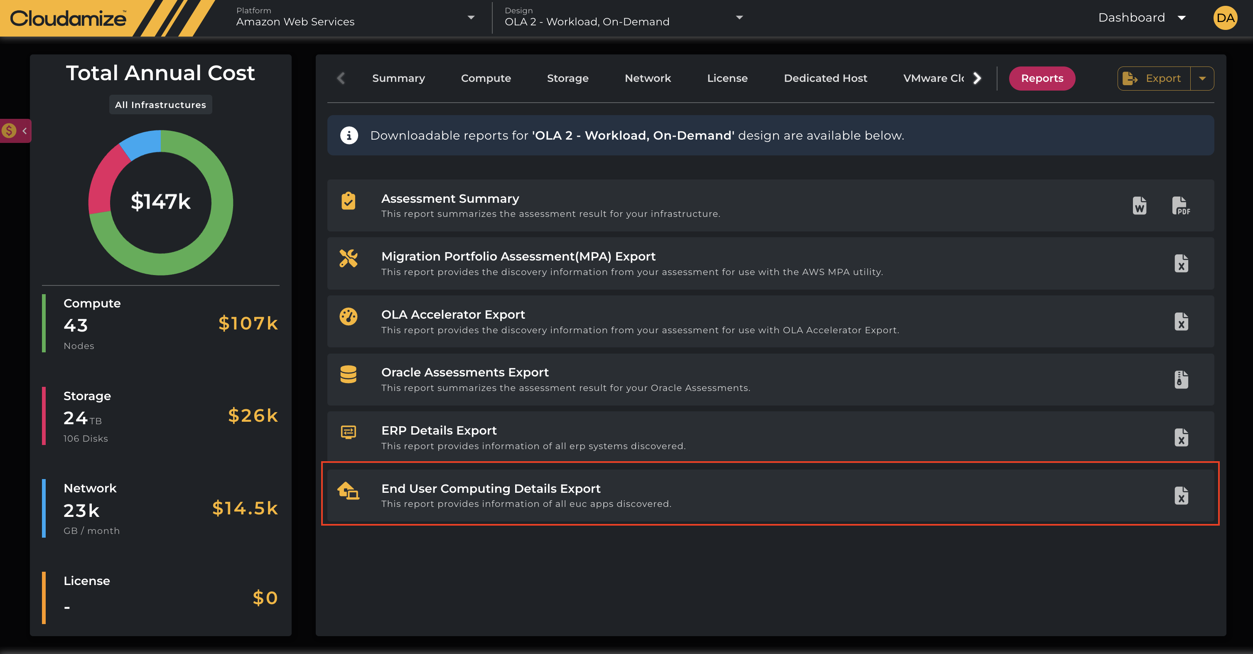Click the Cloudamize logo
Viewport: 1253px width, 654px height.
pyautogui.click(x=68, y=19)
